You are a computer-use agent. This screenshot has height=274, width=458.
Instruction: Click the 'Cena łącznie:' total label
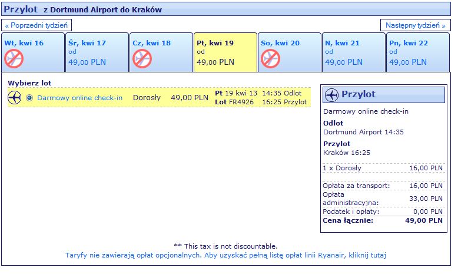pyautogui.click(x=348, y=220)
